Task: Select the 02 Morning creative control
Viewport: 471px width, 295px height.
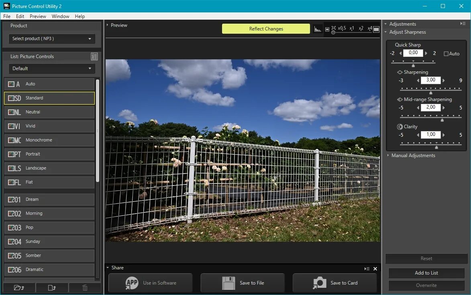Action: [49, 214]
